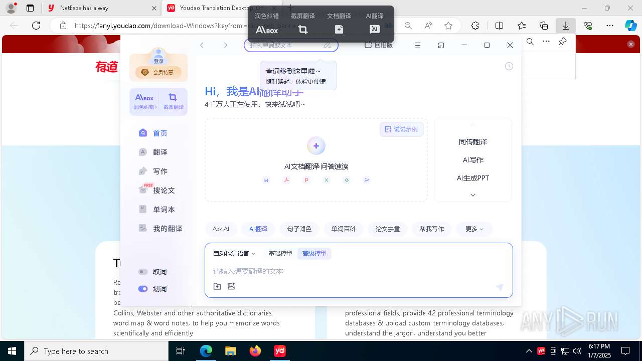Click the pencil icon in search box
Viewport: 642px width, 361px height.
[x=328, y=45]
